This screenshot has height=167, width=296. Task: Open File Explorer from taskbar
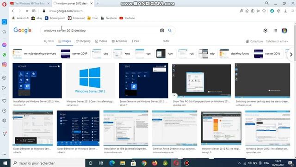[123, 163]
